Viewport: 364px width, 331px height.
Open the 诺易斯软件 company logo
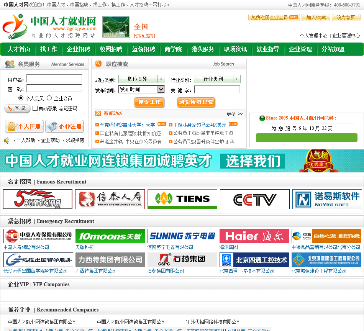[327, 199]
